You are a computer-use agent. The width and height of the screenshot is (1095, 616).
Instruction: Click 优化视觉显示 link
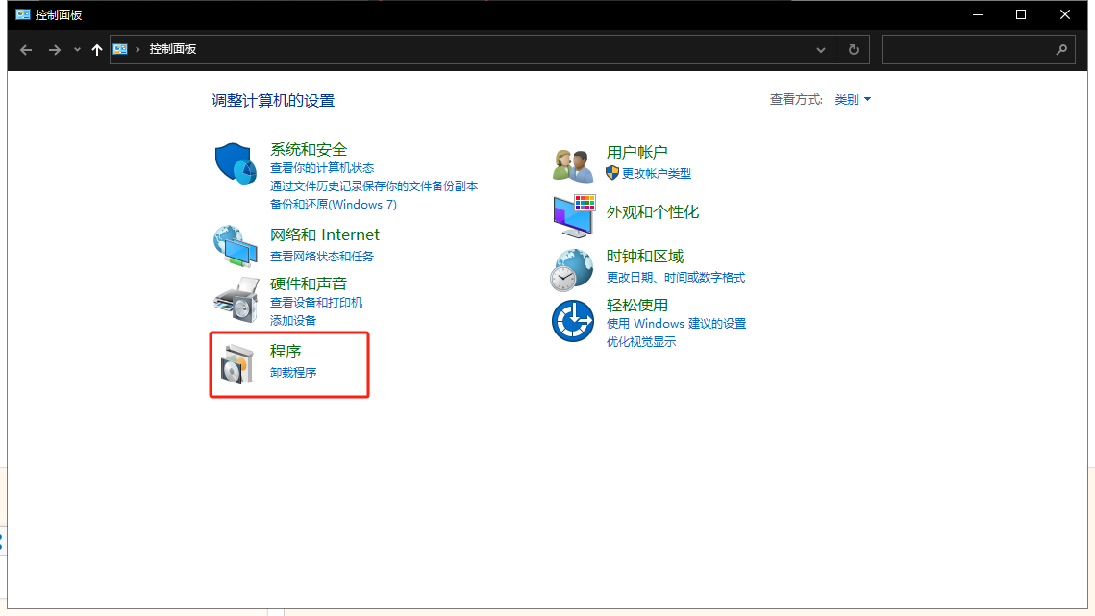[x=641, y=341]
